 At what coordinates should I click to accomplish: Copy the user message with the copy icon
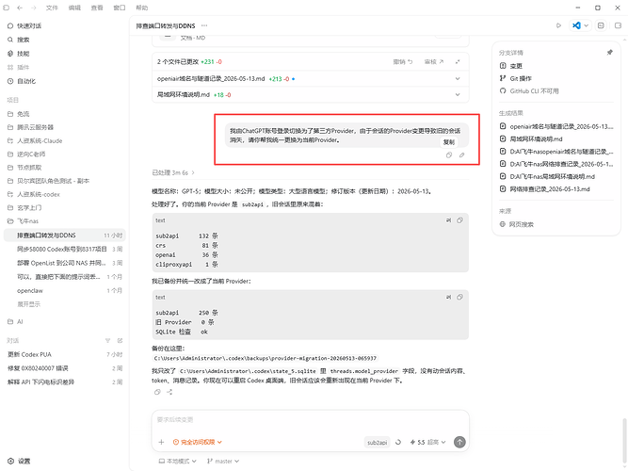[449, 155]
